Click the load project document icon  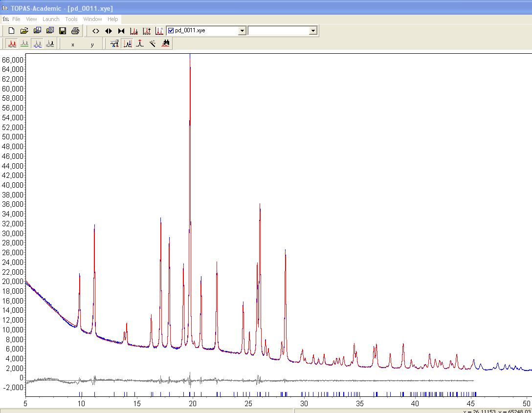pos(50,31)
